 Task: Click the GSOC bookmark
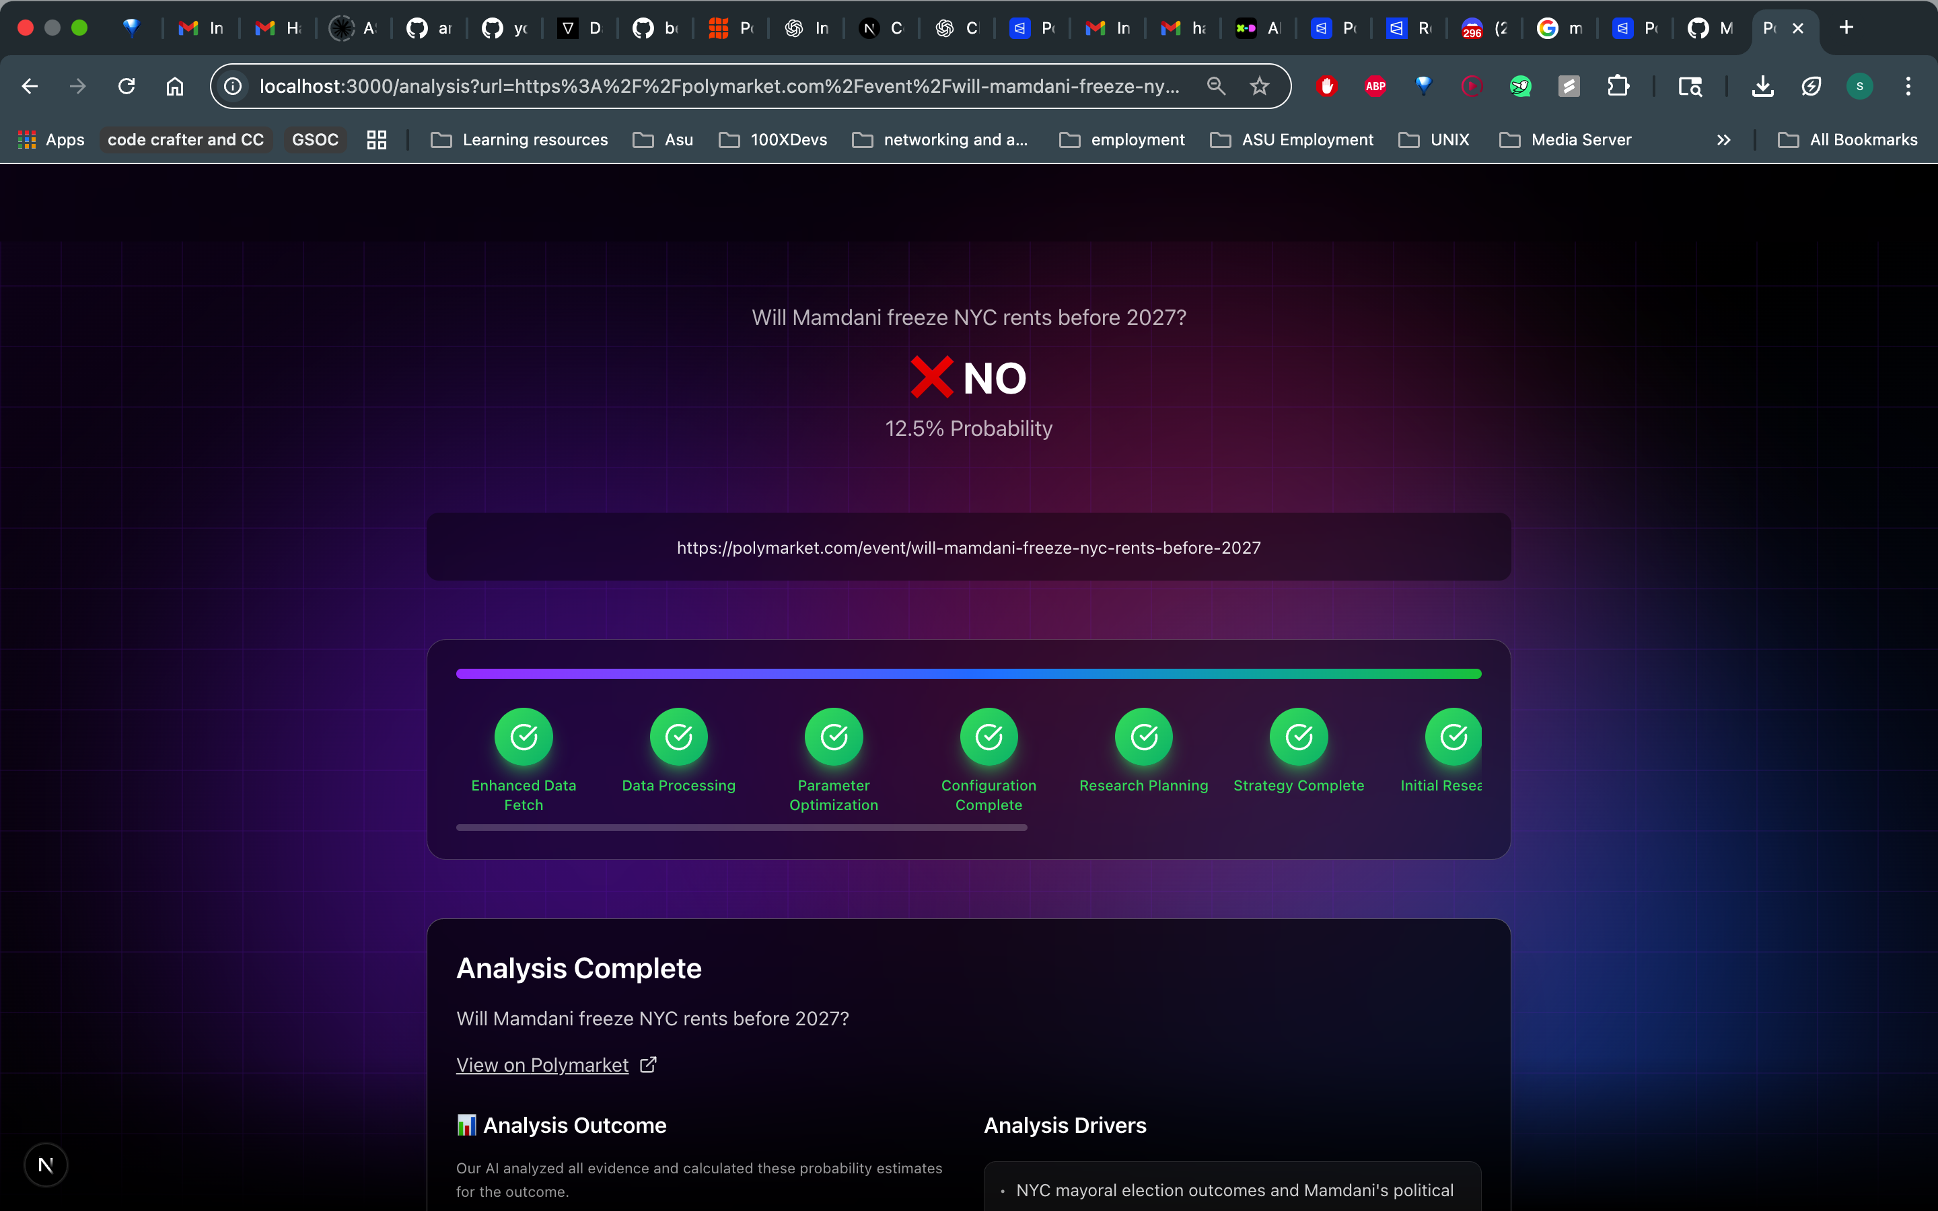(x=315, y=140)
